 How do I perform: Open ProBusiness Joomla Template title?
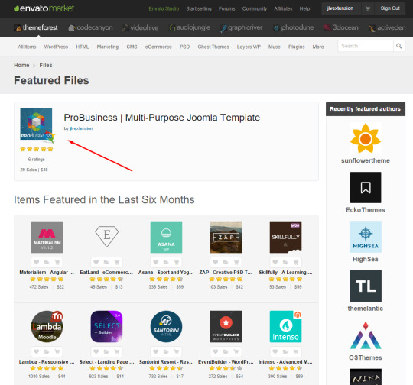[x=161, y=118]
